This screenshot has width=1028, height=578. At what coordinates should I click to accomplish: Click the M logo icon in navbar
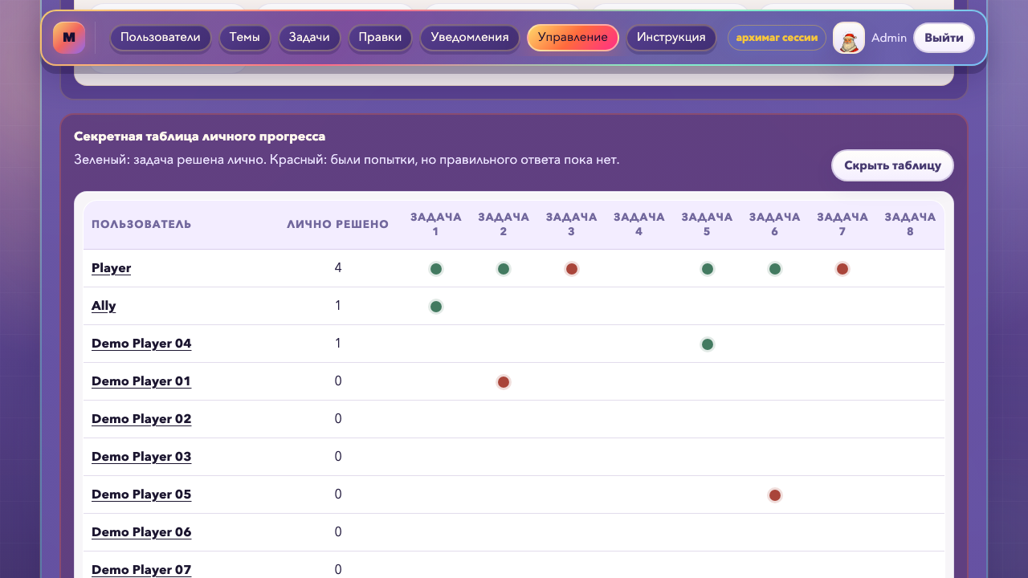click(69, 38)
